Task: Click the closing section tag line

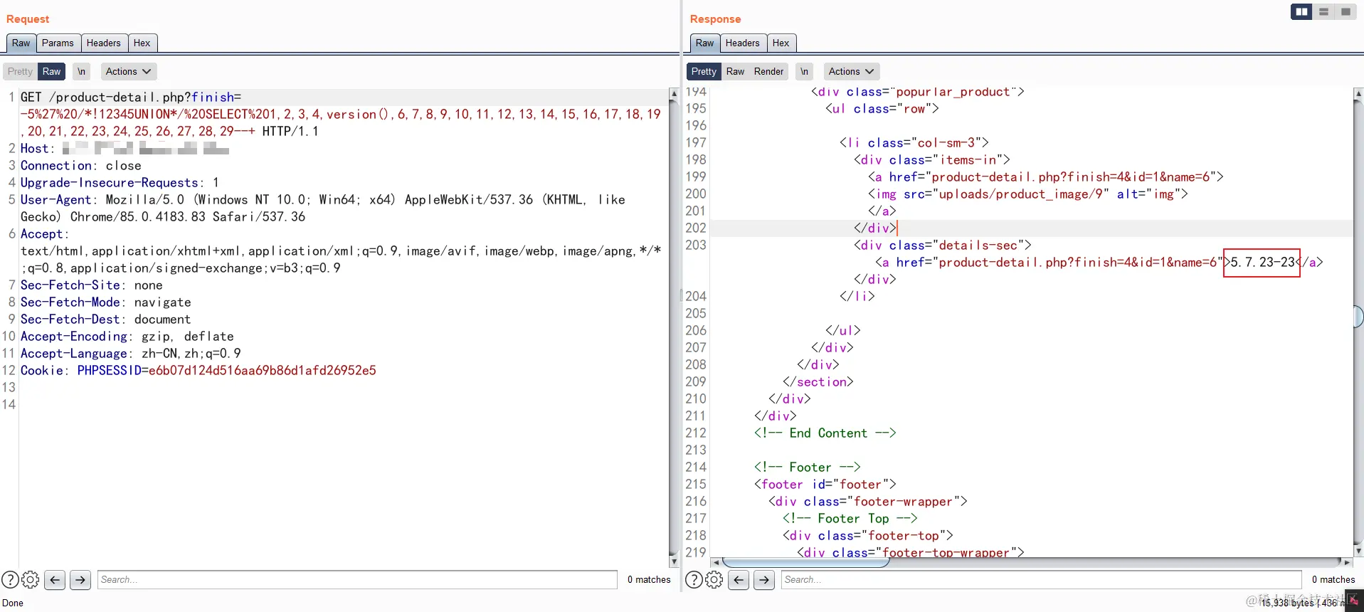Action: point(818,382)
